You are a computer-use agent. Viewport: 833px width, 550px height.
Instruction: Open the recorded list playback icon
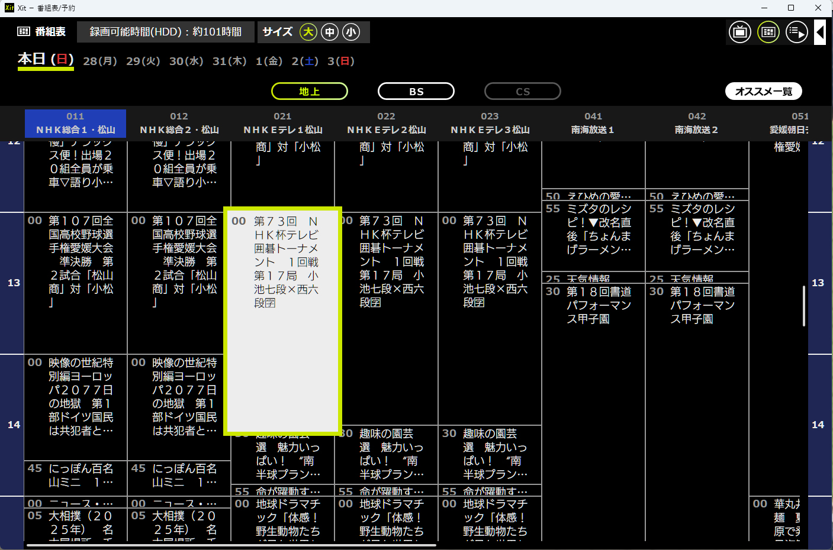[796, 32]
